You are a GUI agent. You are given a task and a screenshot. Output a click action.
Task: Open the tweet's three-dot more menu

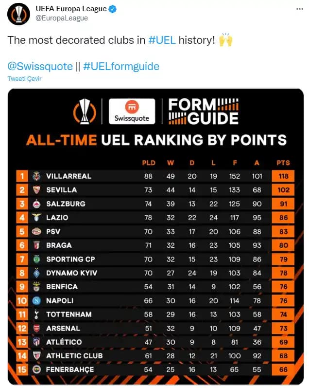[x=300, y=9]
